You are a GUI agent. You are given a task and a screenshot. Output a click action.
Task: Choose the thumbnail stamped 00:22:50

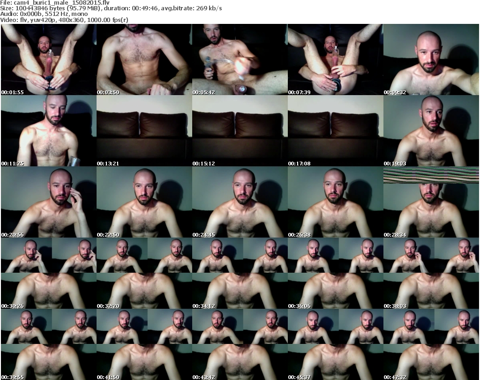pos(144,202)
